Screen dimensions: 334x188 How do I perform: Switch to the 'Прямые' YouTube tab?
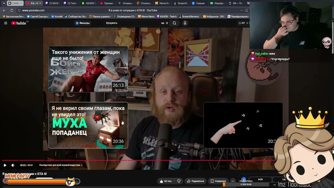106,3
